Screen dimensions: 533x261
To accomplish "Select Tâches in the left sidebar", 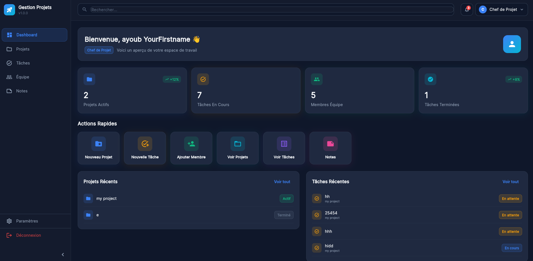I will click(x=23, y=63).
